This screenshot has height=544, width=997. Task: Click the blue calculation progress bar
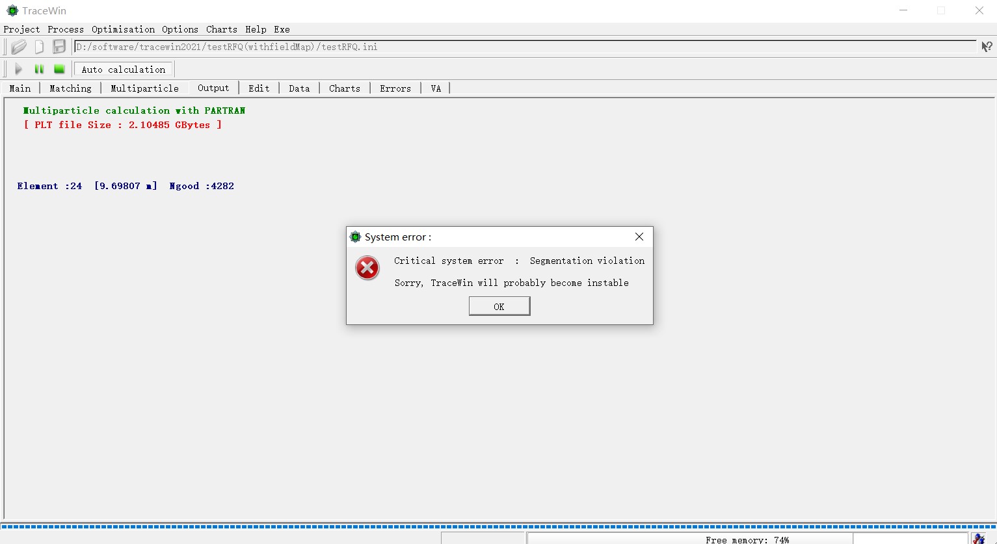[x=498, y=526]
